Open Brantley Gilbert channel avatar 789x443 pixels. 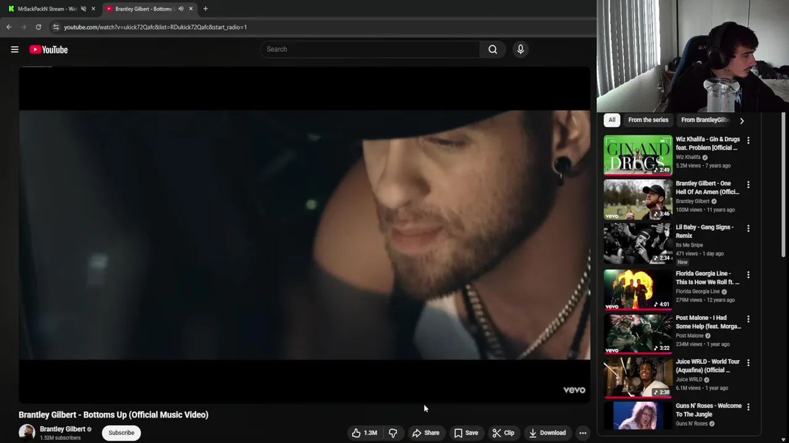pyautogui.click(x=27, y=433)
